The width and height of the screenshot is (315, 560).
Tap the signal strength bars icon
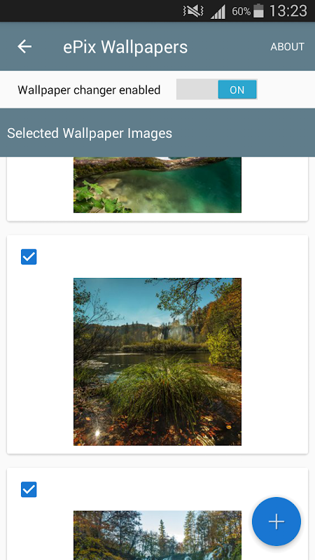(x=218, y=12)
